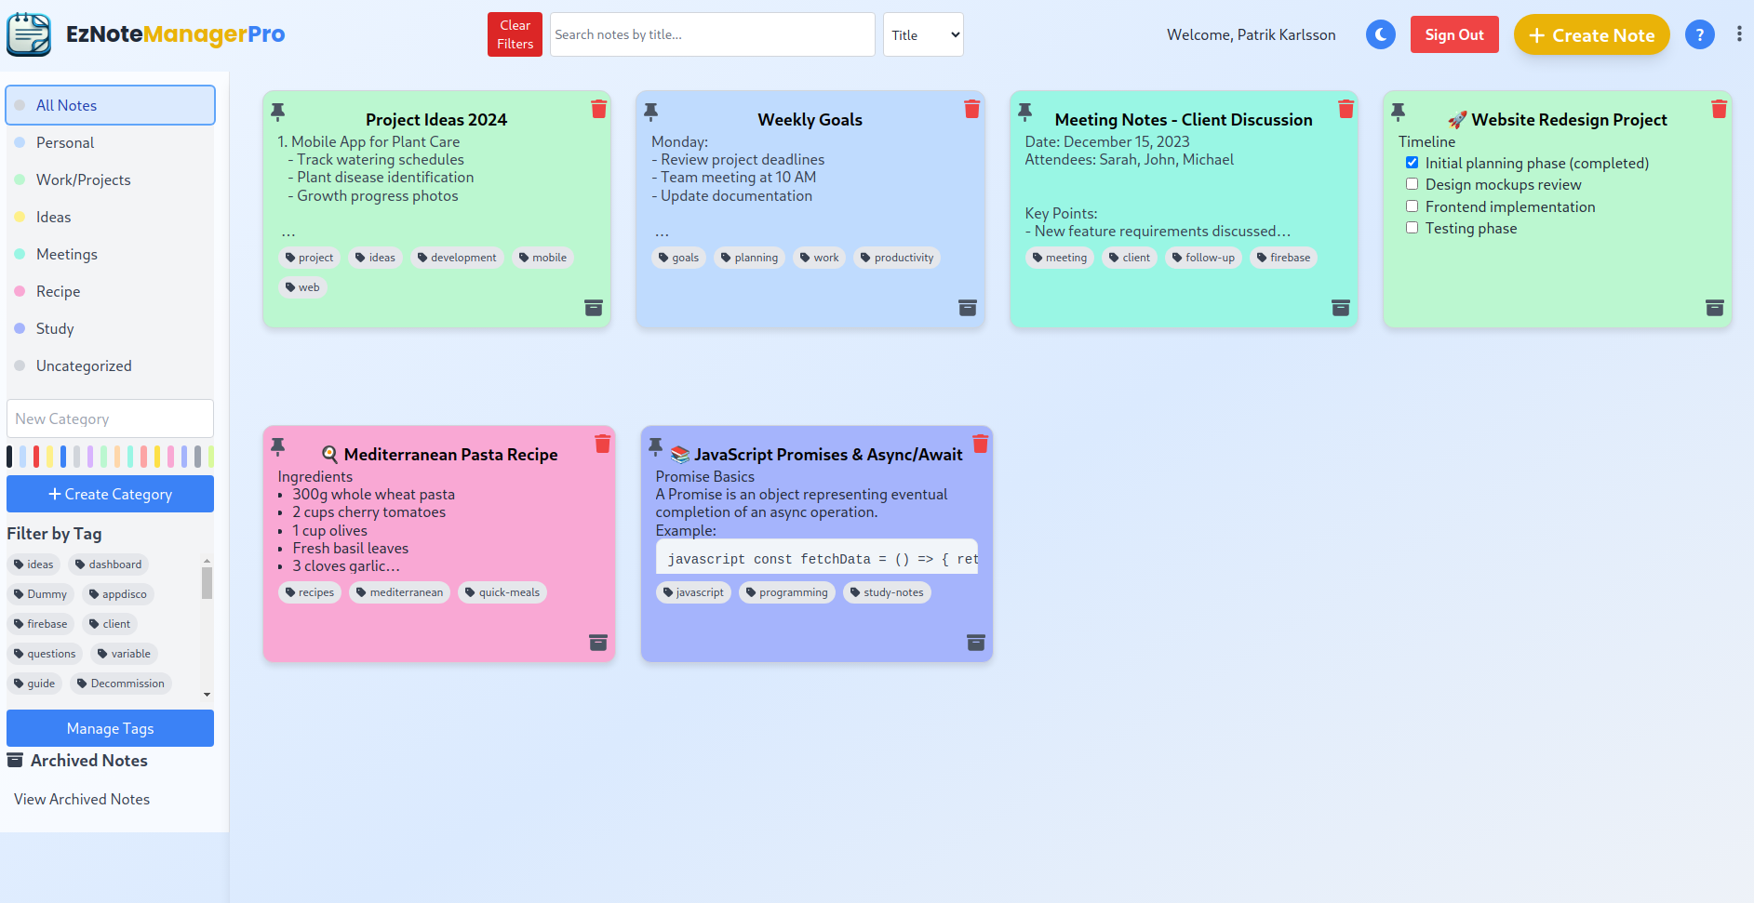The width and height of the screenshot is (1754, 903).
Task: Archive the Meeting Notes client discussion note
Action: tap(1341, 308)
